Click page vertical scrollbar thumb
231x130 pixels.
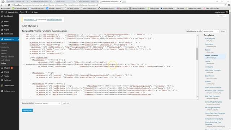[230, 56]
